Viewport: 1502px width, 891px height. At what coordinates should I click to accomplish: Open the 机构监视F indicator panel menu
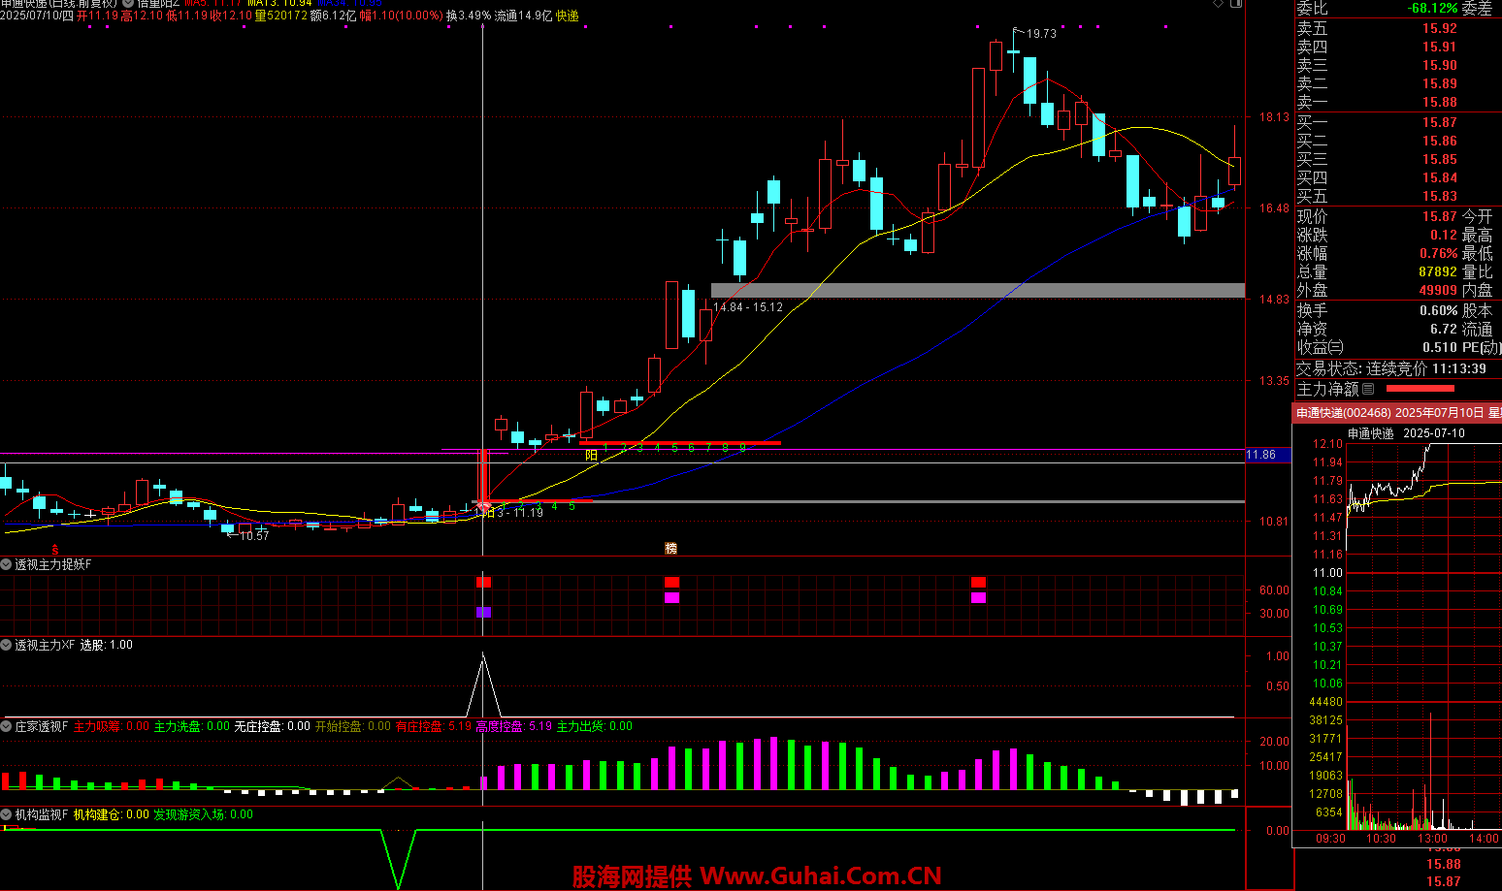tap(6, 814)
